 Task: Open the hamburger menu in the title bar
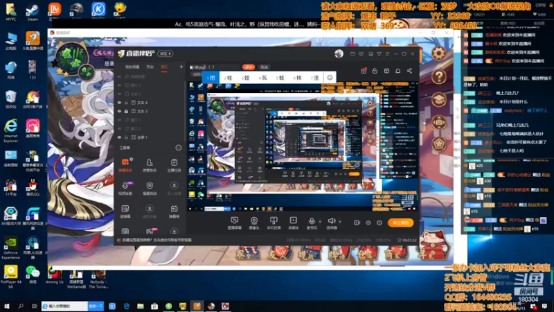point(388,54)
